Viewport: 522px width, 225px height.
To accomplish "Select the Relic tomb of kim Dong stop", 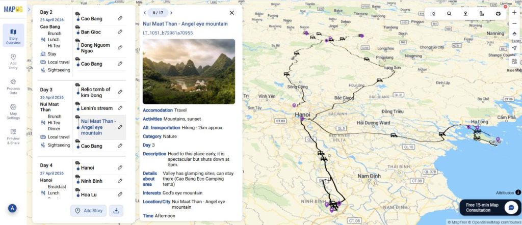I will click(95, 93).
